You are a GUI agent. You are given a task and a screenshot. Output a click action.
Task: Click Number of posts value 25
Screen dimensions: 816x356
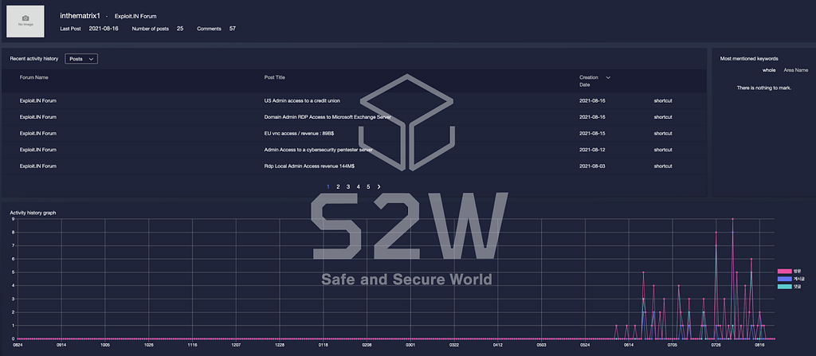180,29
